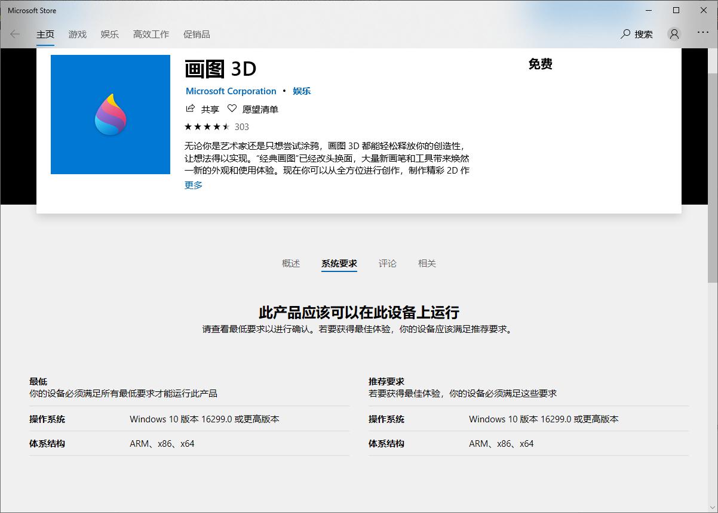
Task: Open the 评论 reviews tab
Action: pos(388,263)
